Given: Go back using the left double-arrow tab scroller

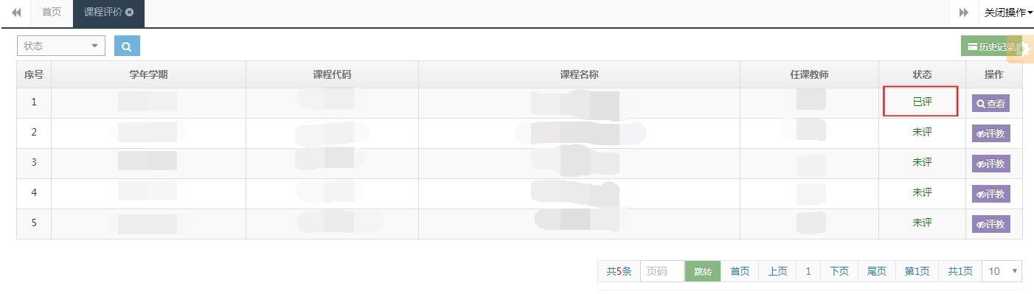Looking at the screenshot, I should coord(15,13).
